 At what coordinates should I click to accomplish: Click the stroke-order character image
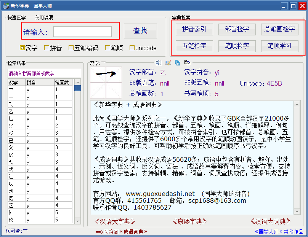point(106,82)
